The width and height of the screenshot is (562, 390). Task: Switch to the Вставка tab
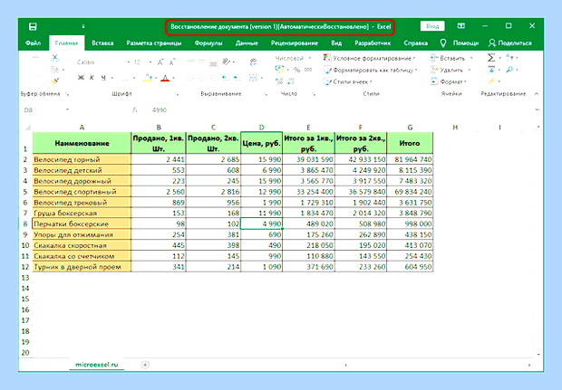click(x=102, y=43)
